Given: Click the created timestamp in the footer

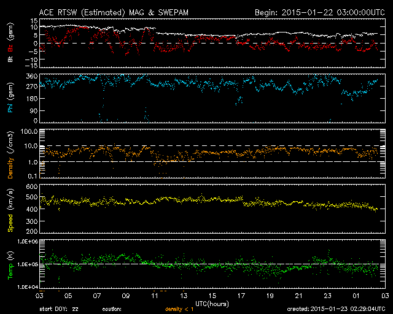Looking at the screenshot, I should (335, 310).
